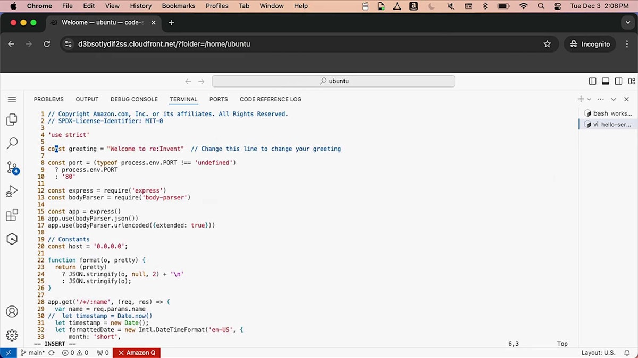Click the panel chevron to restore size
This screenshot has width=638, height=358.
point(614,99)
